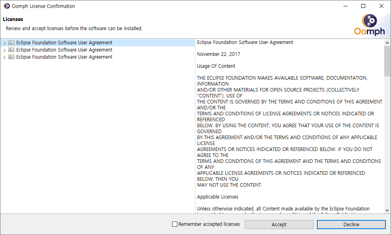
Task: Click the Decline button
Action: (x=351, y=224)
